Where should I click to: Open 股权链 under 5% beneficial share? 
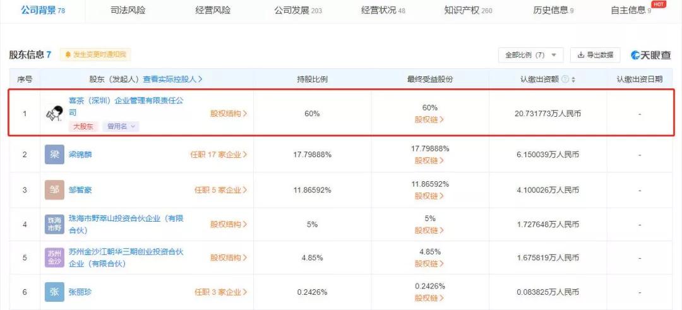point(429,230)
